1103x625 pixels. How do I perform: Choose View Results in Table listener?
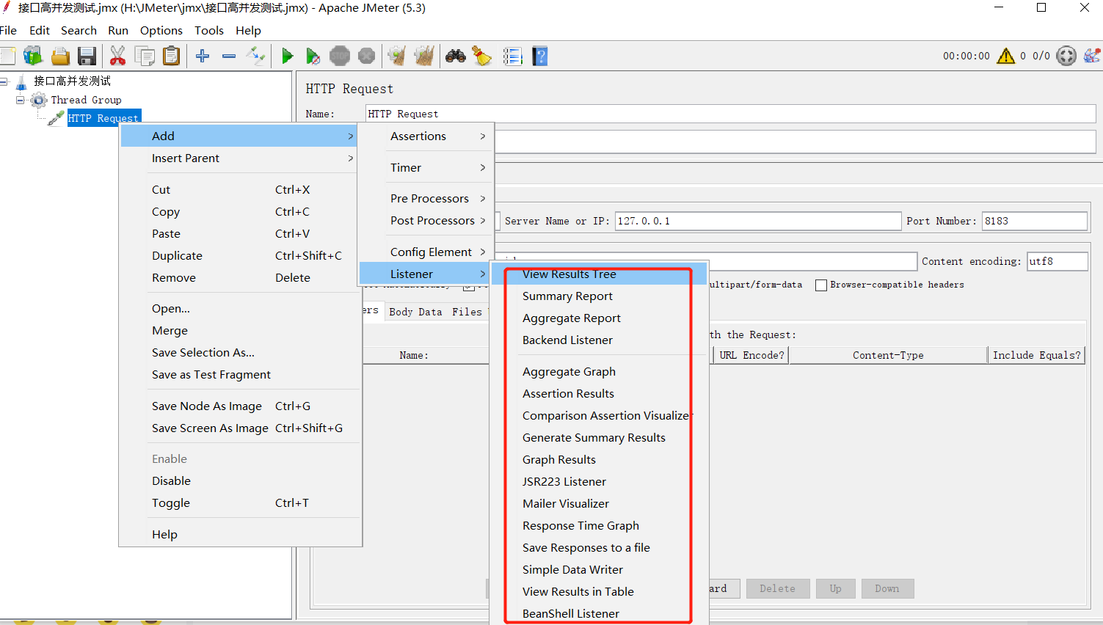[599, 591]
